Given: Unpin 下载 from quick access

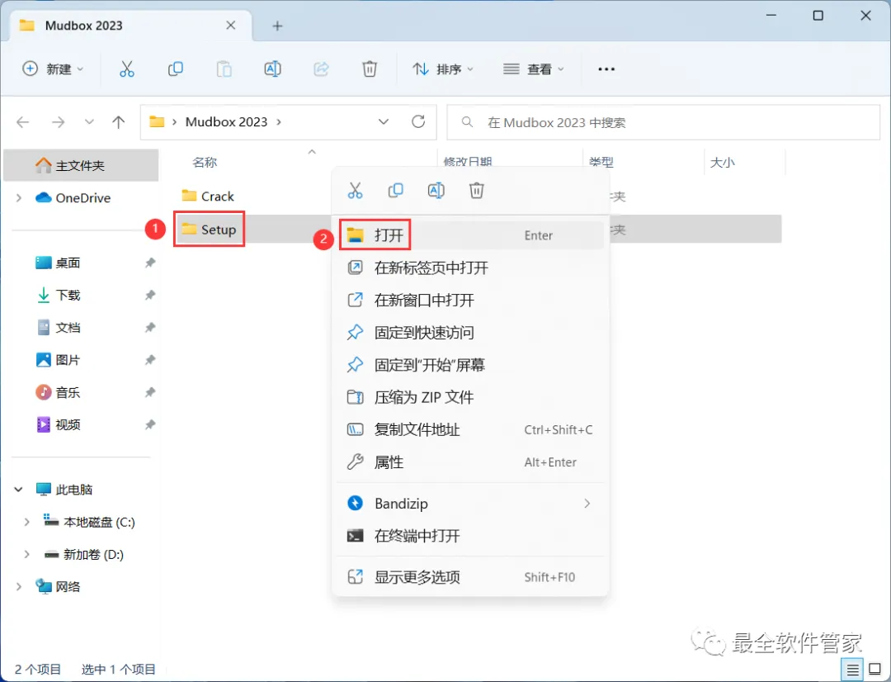Looking at the screenshot, I should (150, 296).
